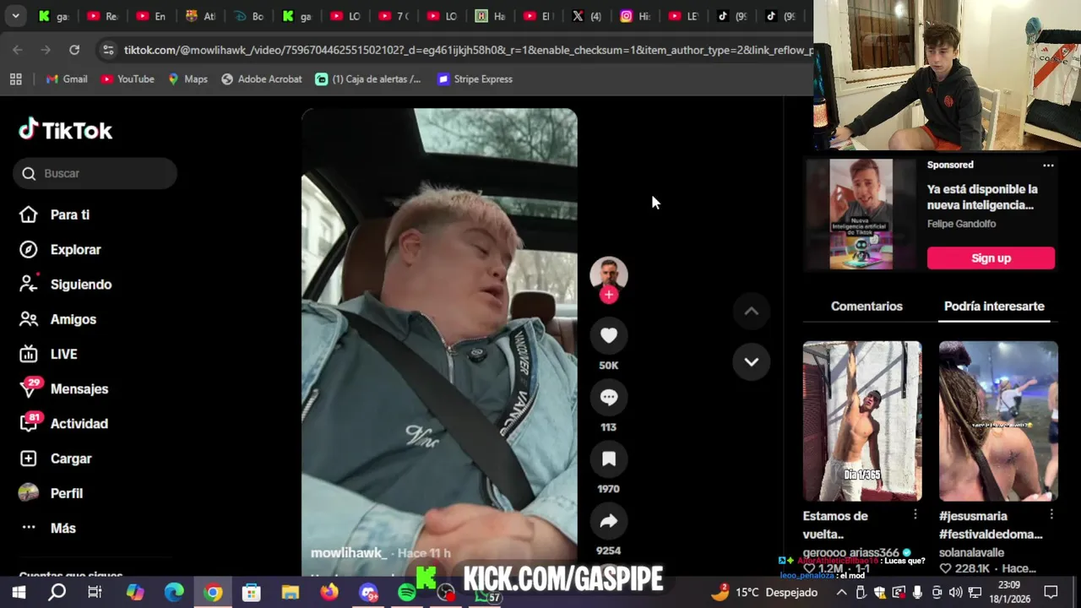Go forward with the browser forward arrow

tap(46, 50)
